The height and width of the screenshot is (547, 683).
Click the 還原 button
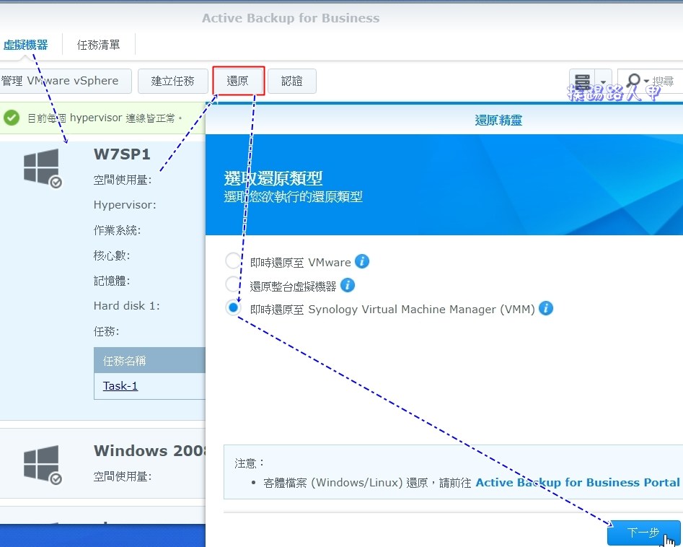(x=238, y=81)
